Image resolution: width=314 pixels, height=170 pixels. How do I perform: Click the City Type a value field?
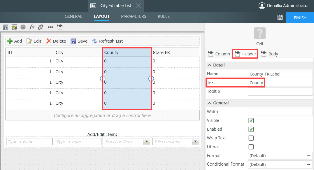(78, 141)
